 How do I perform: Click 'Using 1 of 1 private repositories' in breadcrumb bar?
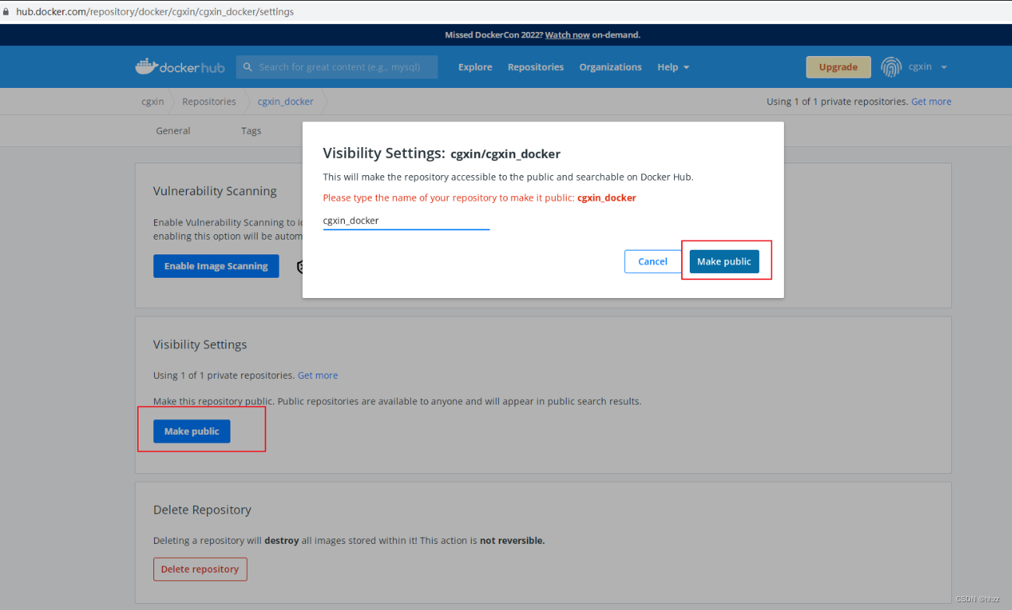click(x=838, y=101)
